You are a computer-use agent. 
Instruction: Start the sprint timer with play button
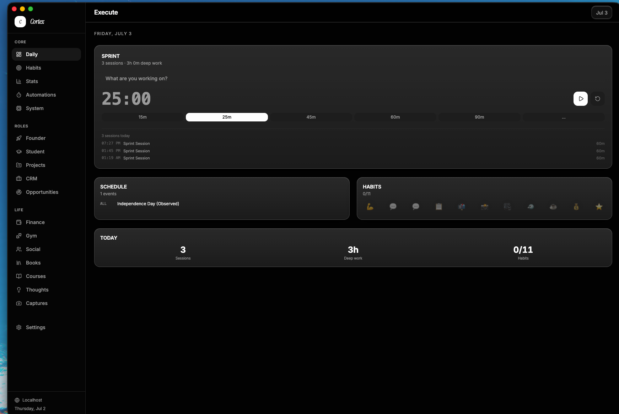[580, 99]
